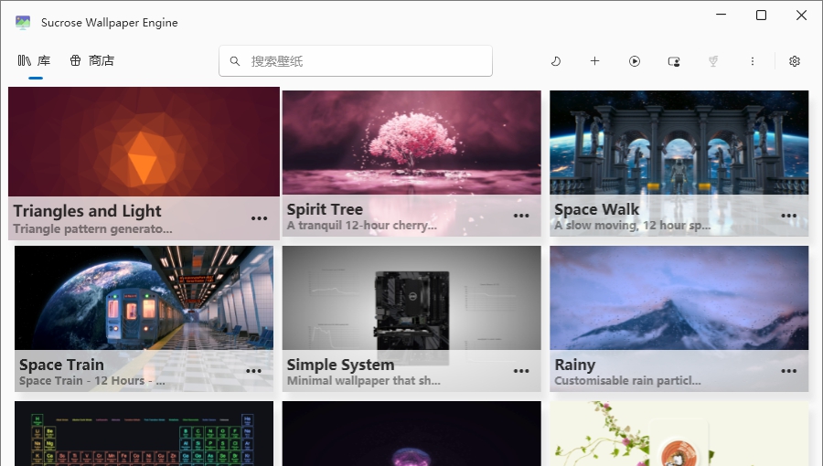Click the Rainy title text
The height and width of the screenshot is (466, 823).
click(575, 365)
